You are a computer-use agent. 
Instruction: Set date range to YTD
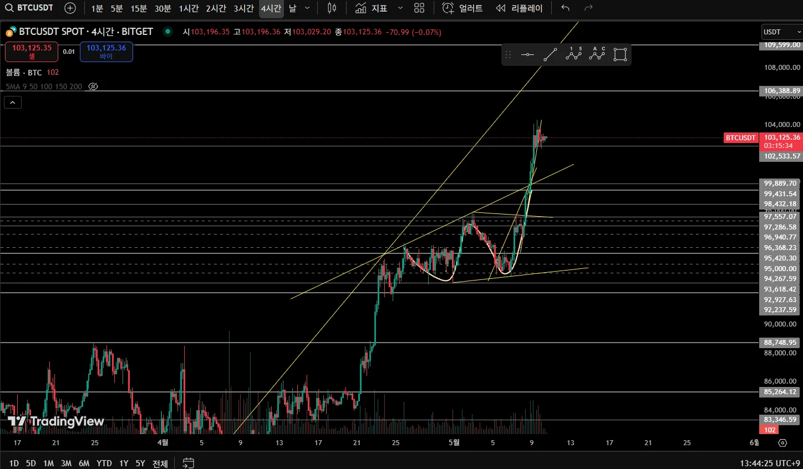tap(104, 463)
